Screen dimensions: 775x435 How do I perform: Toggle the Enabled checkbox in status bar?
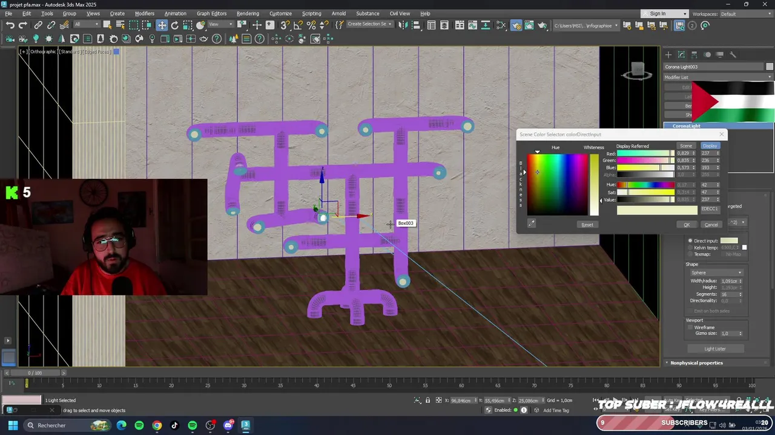point(515,410)
